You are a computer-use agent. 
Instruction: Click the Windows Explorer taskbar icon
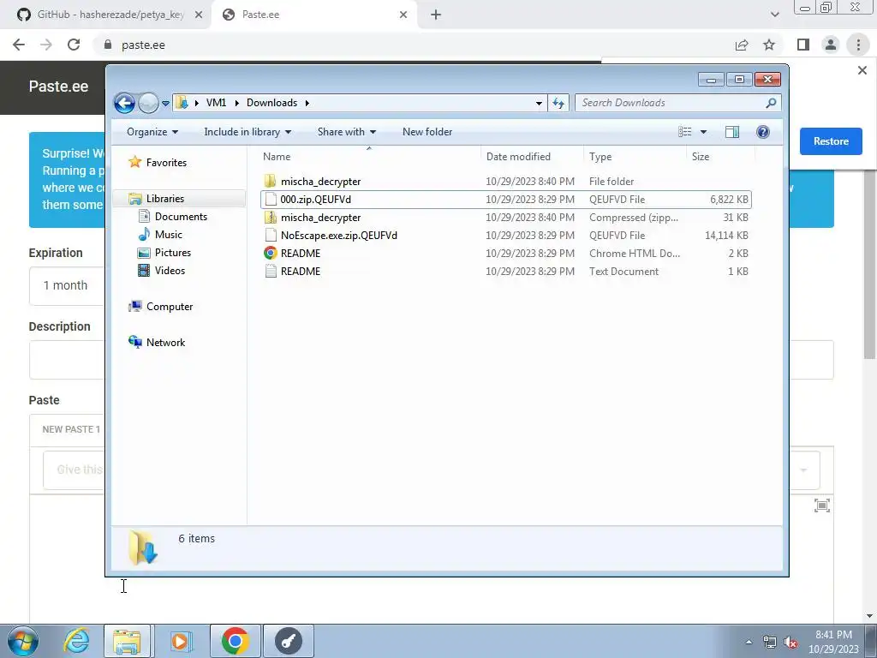tap(127, 641)
